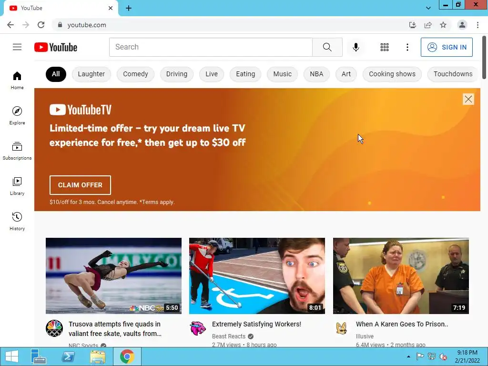This screenshot has height=366, width=488.
Task: Go to Home in sidebar
Action: tap(17, 80)
